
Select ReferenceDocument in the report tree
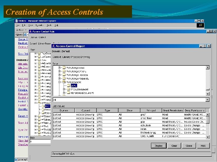(82, 93)
